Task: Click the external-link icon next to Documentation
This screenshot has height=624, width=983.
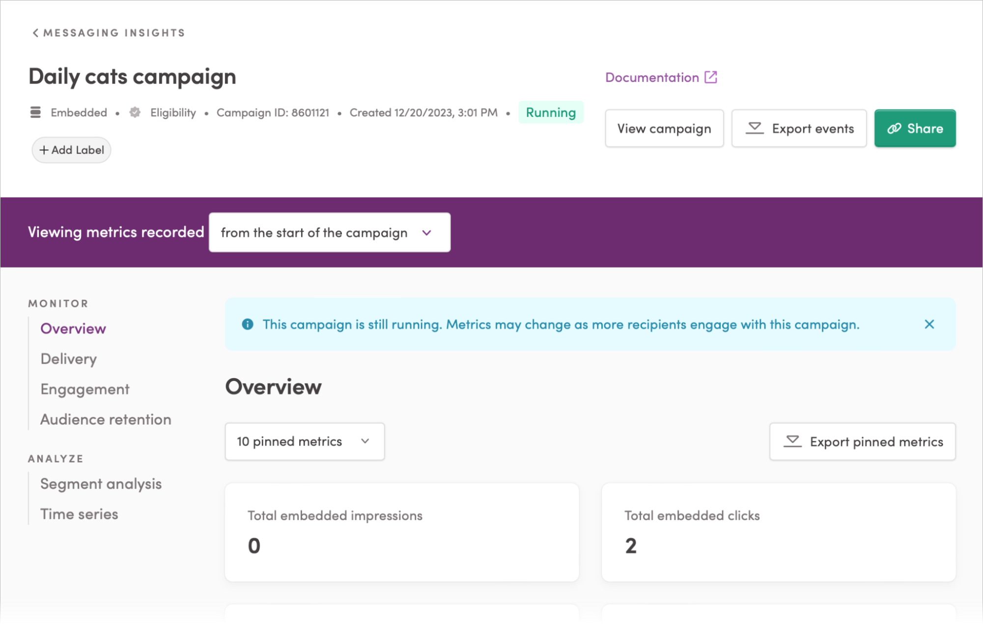Action: [711, 77]
